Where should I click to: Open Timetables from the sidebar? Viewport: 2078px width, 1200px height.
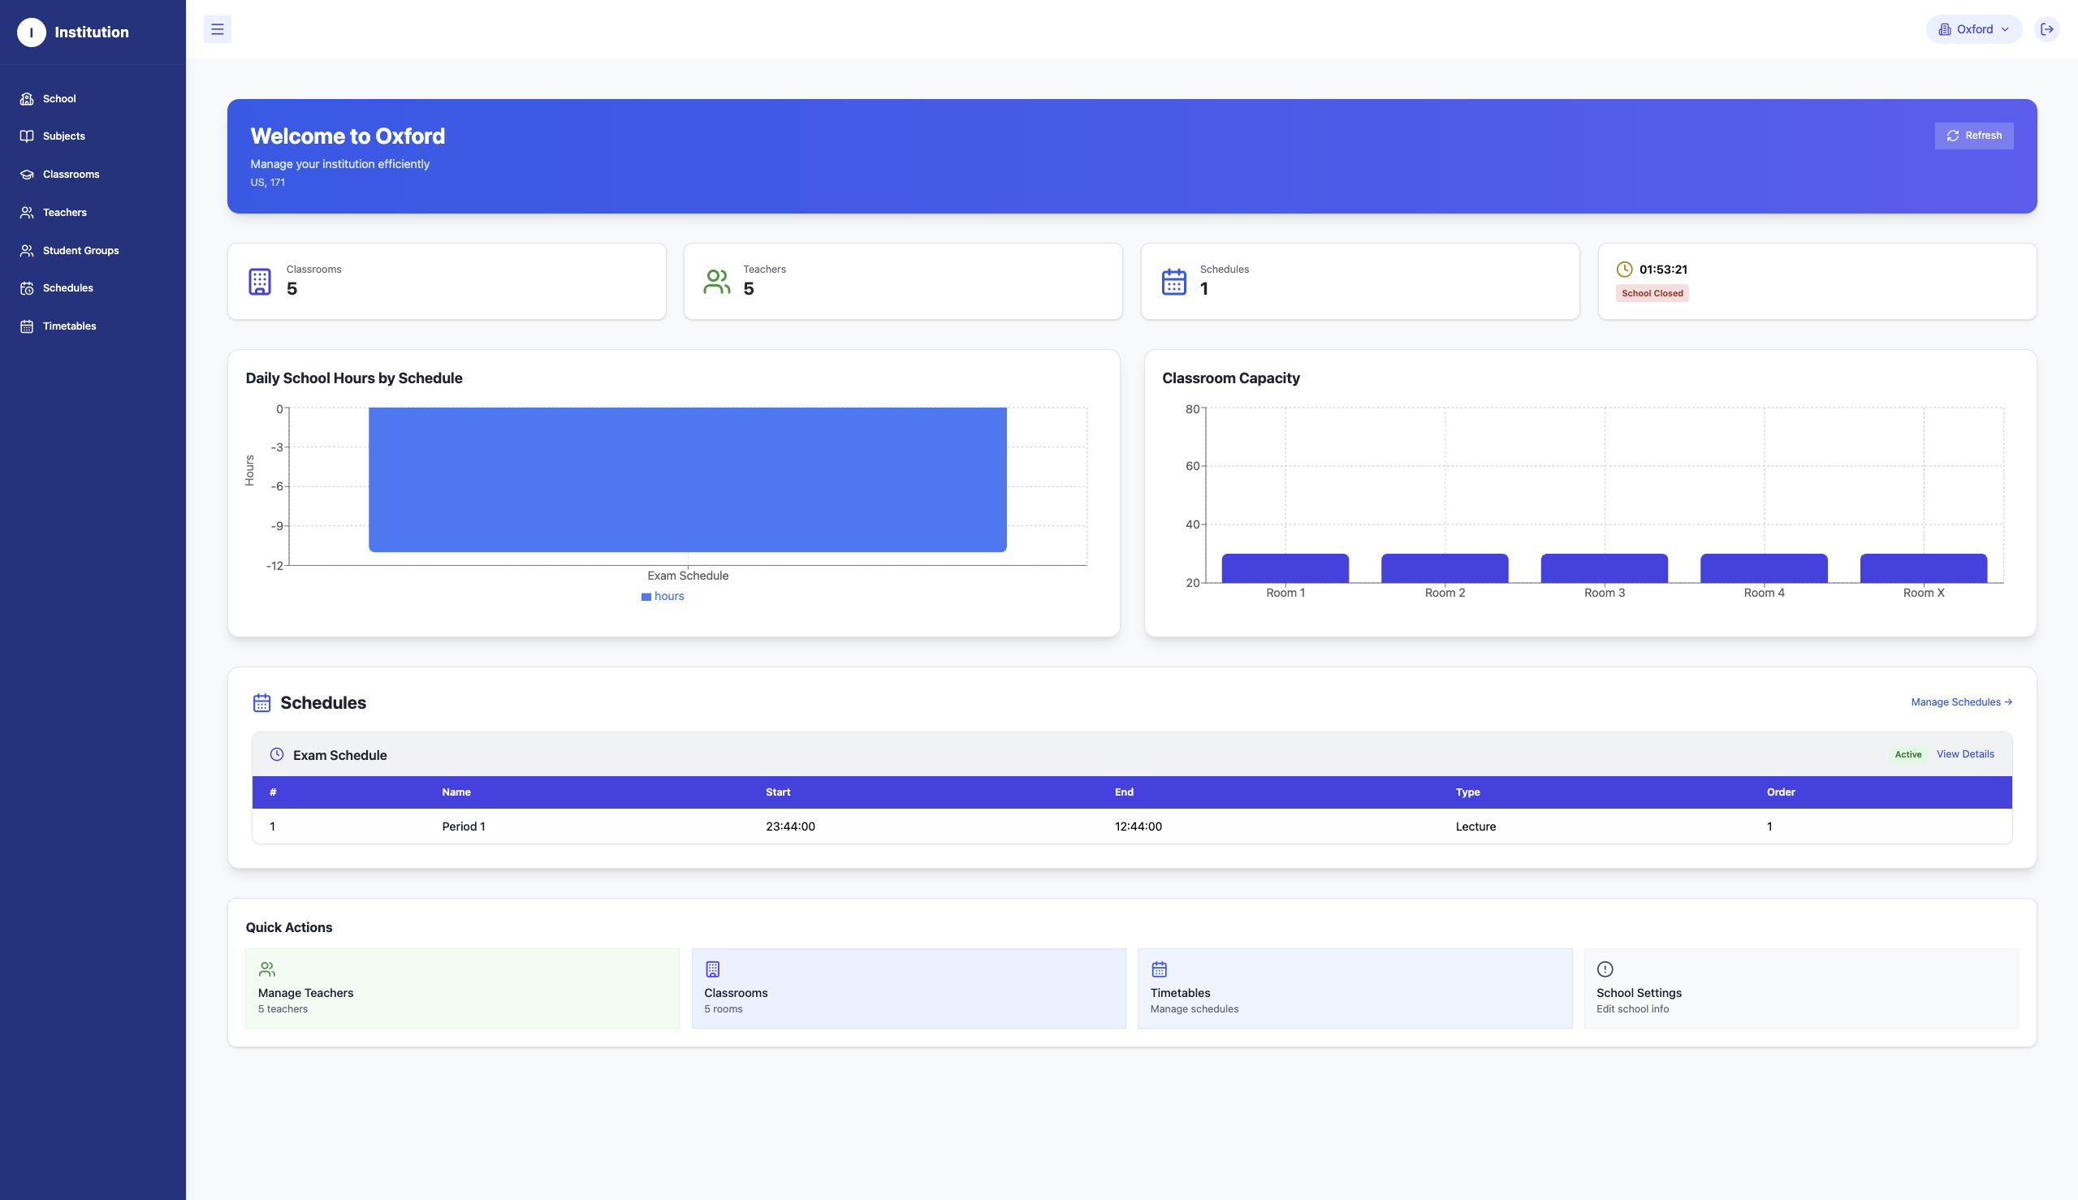(x=68, y=326)
